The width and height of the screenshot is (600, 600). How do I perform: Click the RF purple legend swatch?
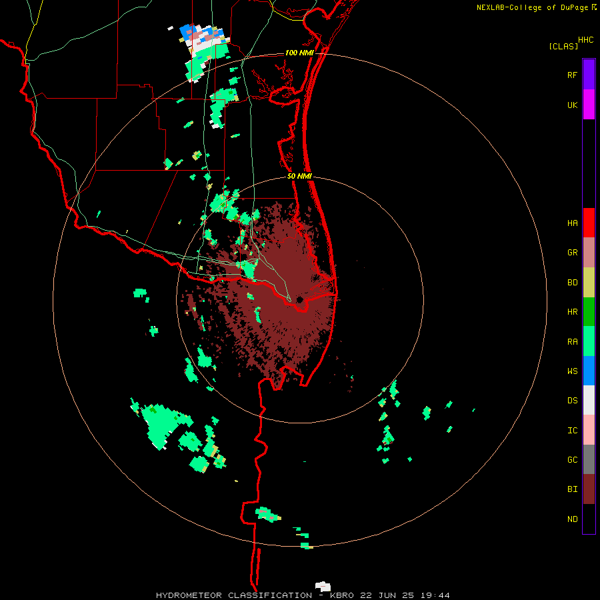tap(589, 75)
